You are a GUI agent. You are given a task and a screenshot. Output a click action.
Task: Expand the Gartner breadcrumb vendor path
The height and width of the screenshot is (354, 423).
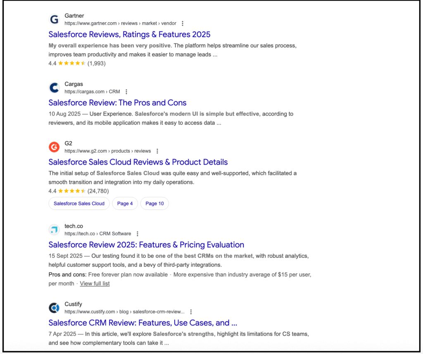(168, 24)
